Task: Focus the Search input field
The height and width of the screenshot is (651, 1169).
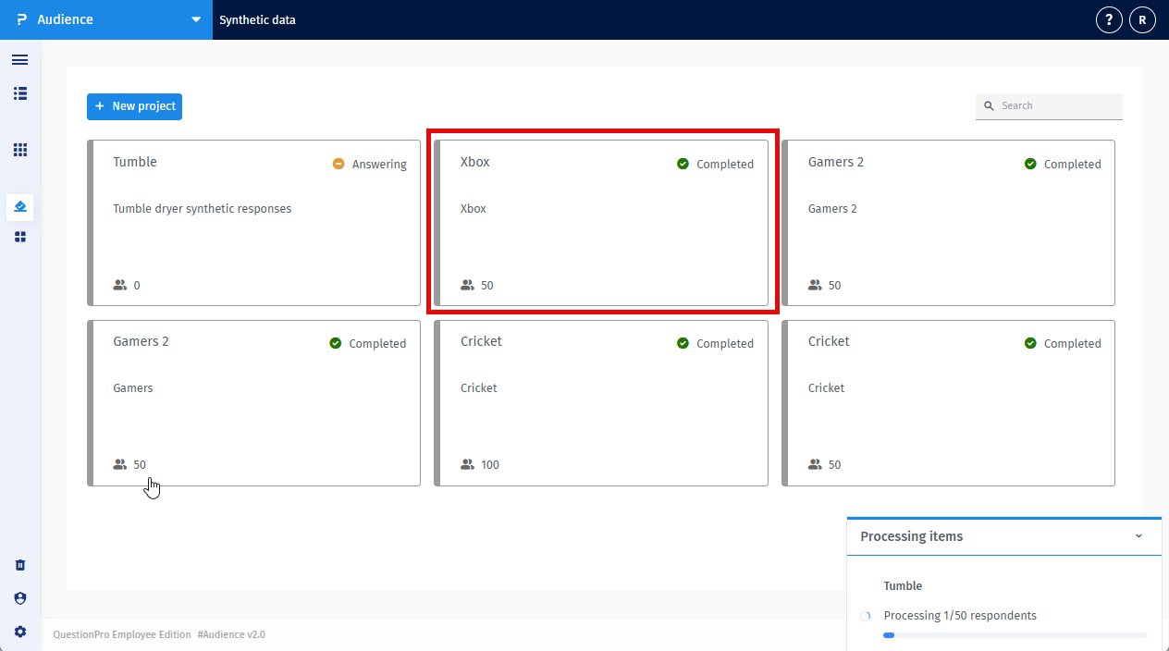Action: pyautogui.click(x=1049, y=106)
